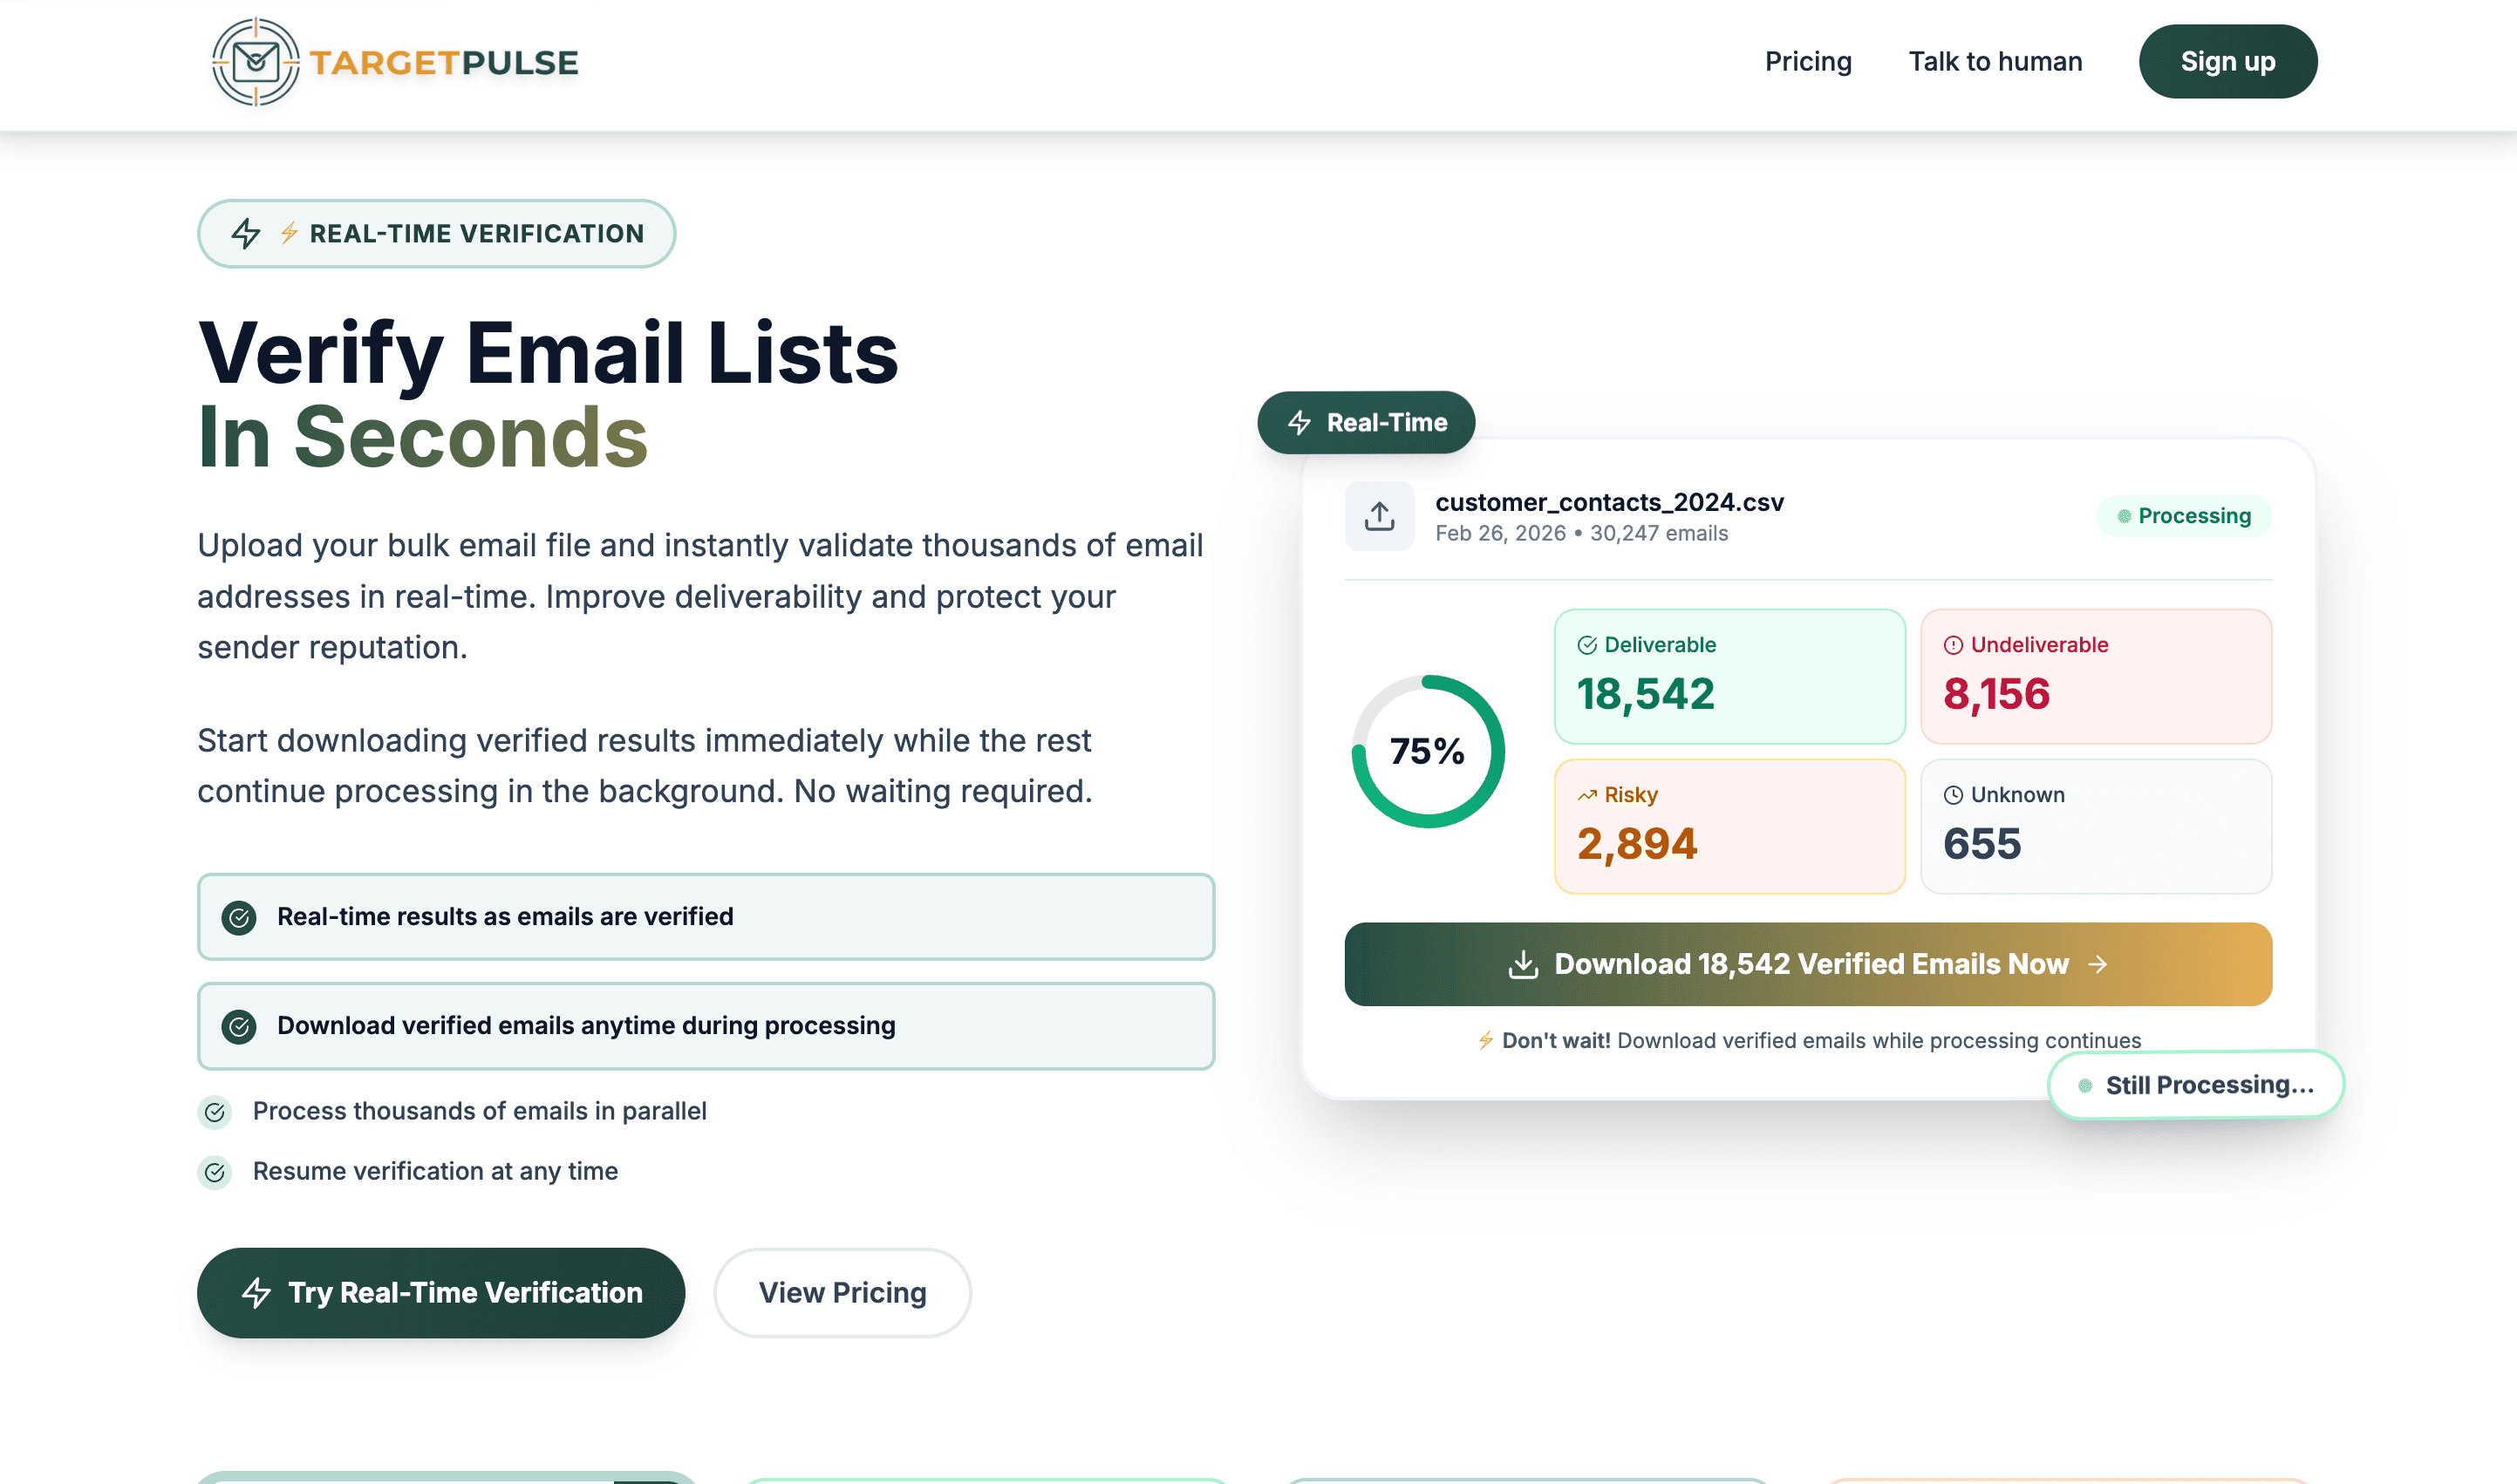Click checkmark next to Real-time results as emails
2517x1484 pixels.
click(239, 917)
